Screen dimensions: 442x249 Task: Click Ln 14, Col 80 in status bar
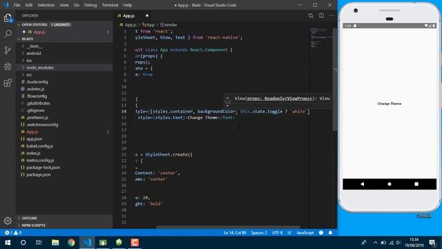coord(235,232)
